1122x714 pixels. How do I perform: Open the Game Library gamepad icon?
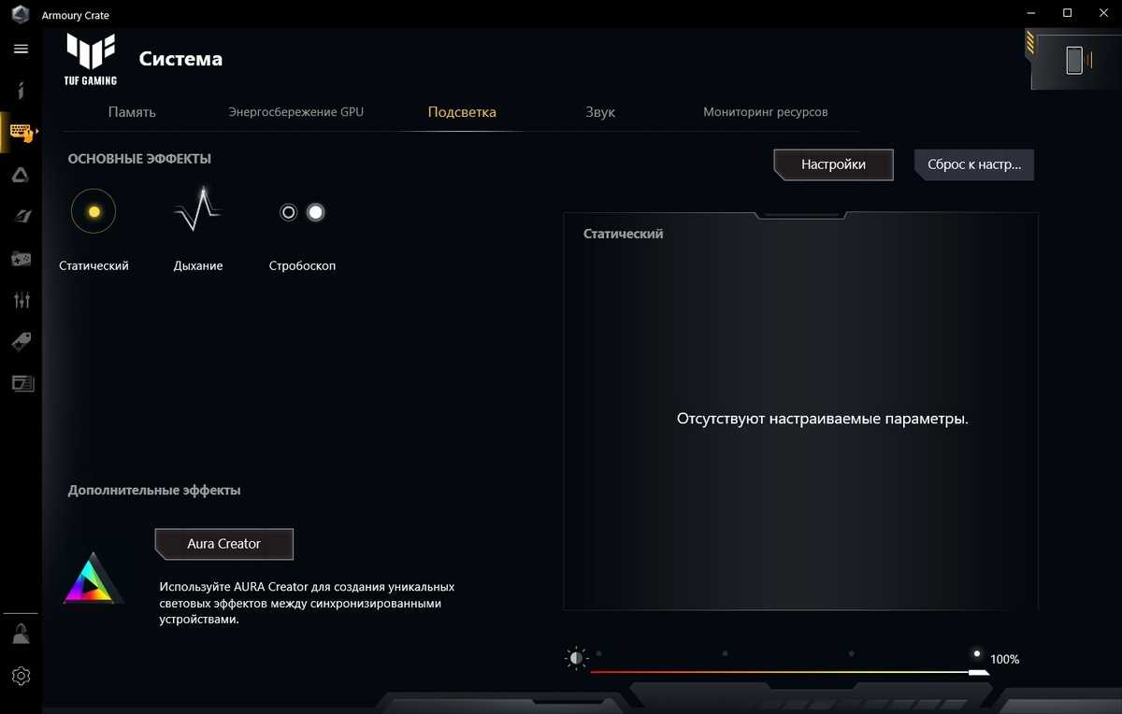(x=21, y=258)
